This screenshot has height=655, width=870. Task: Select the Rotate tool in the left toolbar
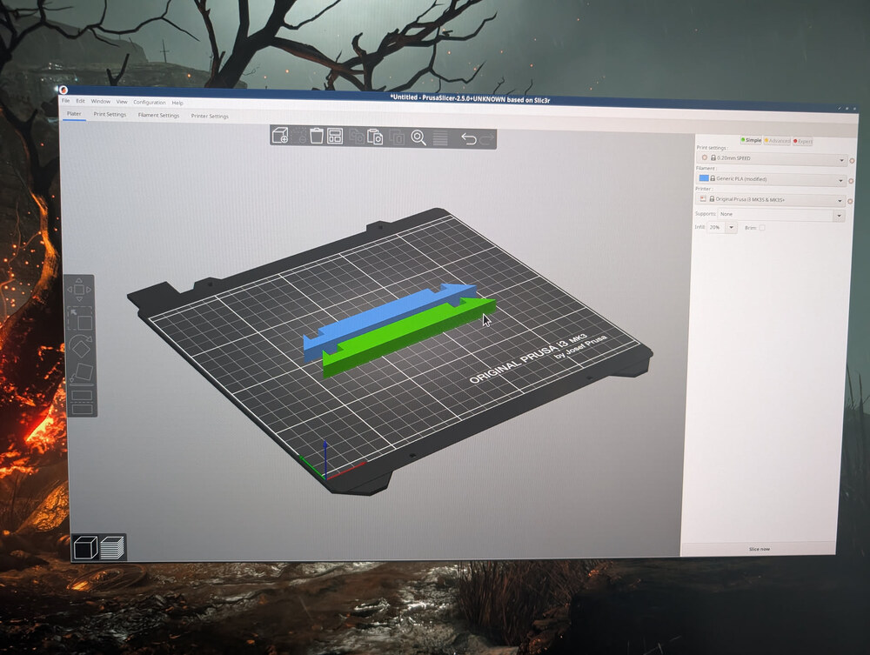pos(80,347)
